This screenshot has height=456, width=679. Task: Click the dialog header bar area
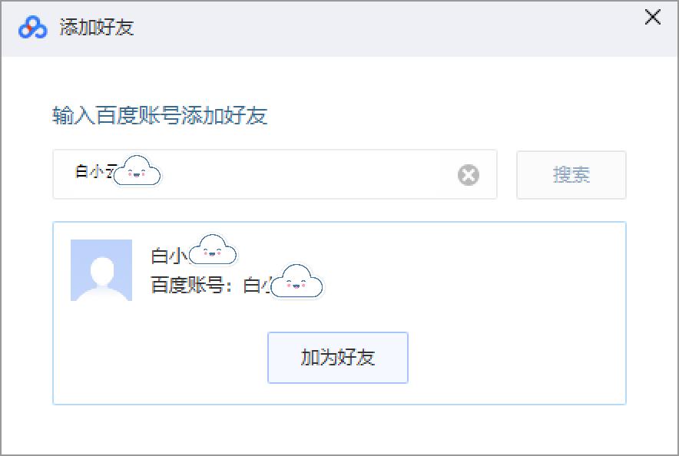(346, 25)
